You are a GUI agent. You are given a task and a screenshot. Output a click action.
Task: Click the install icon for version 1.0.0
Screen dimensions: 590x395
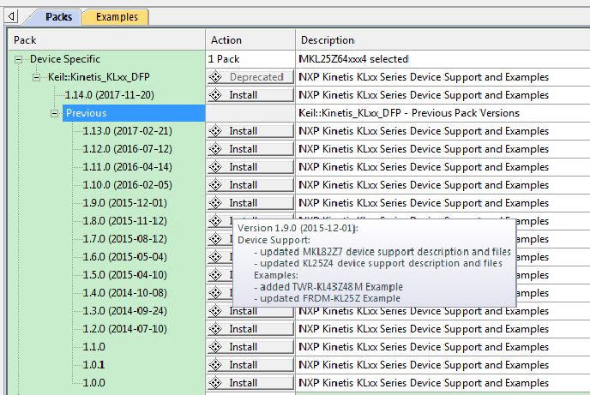(216, 383)
